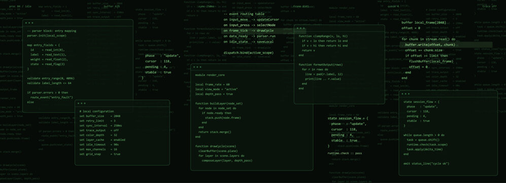This screenshot has width=506, height=183.
Task: Select the "queue 4" status label
Action: click(393, 6)
